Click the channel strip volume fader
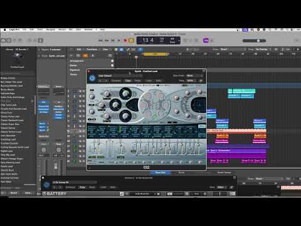 (56, 166)
